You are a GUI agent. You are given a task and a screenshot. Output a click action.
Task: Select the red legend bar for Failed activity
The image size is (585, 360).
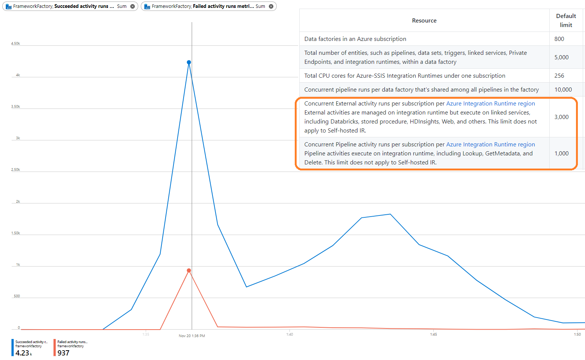click(x=54, y=348)
